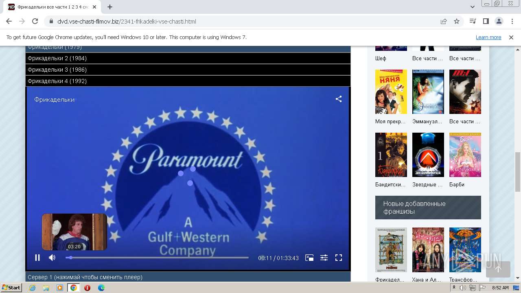Open Microsoft Edge from taskbar
Image resolution: width=521 pixels, height=293 pixels.
101,288
